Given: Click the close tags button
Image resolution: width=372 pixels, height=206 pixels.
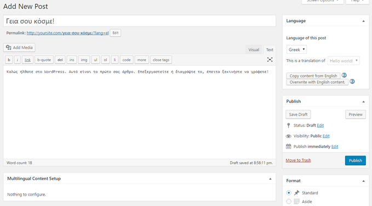Looking at the screenshot, I should coord(161,60).
